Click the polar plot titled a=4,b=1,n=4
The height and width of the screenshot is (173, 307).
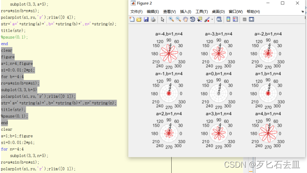pyautogui.click(x=268, y=133)
